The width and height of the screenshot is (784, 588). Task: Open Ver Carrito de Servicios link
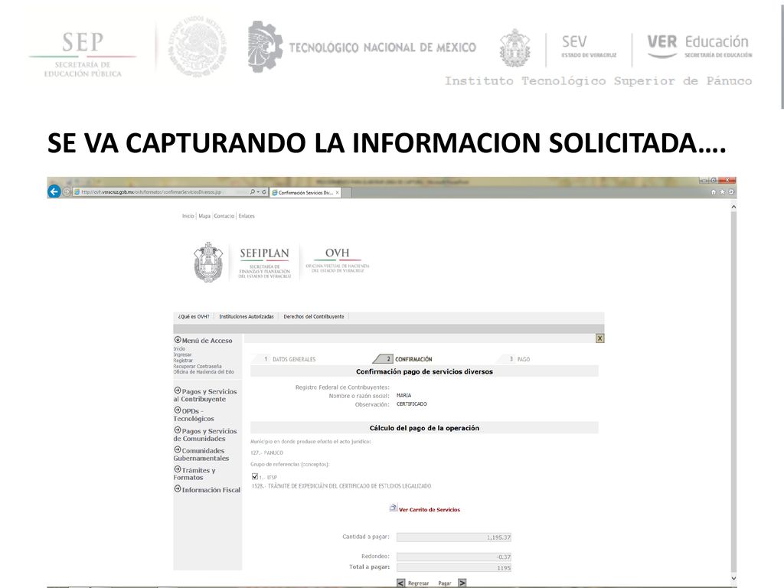point(430,509)
